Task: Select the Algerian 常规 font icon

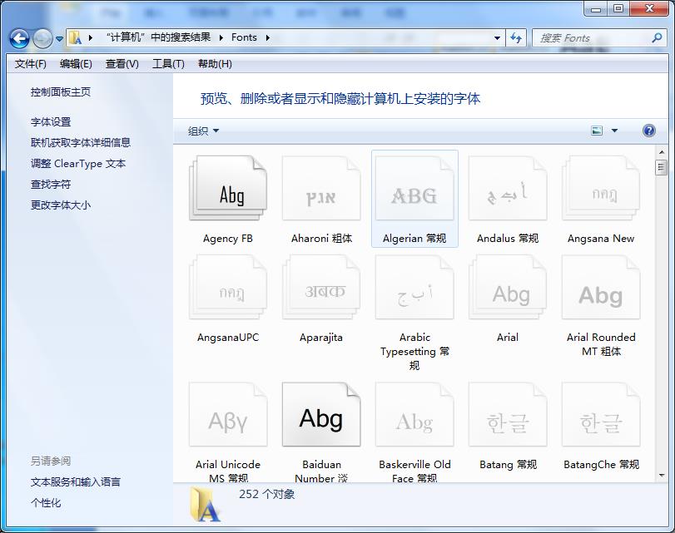Action: (x=414, y=189)
